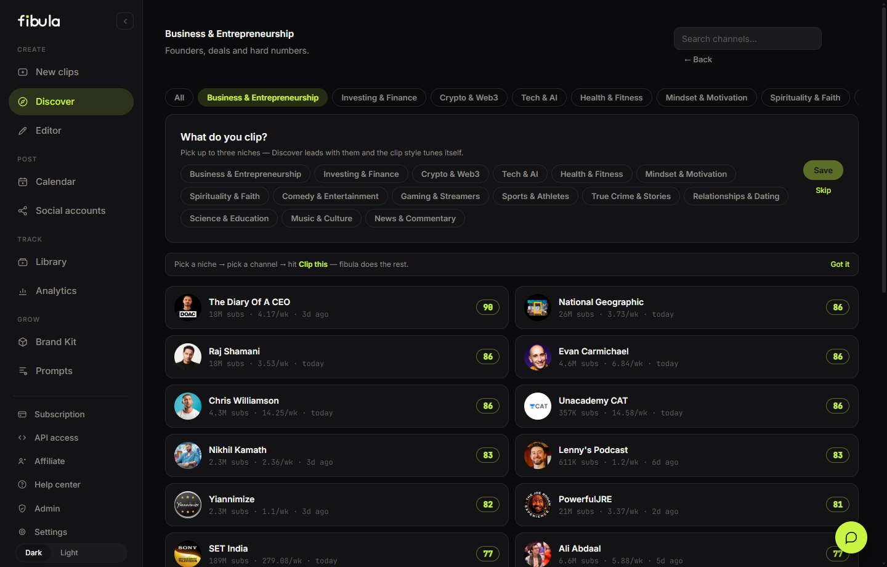Viewport: 887px width, 567px height.
Task: Click the 90 score badge on Diary Of A CEO
Action: (488, 307)
